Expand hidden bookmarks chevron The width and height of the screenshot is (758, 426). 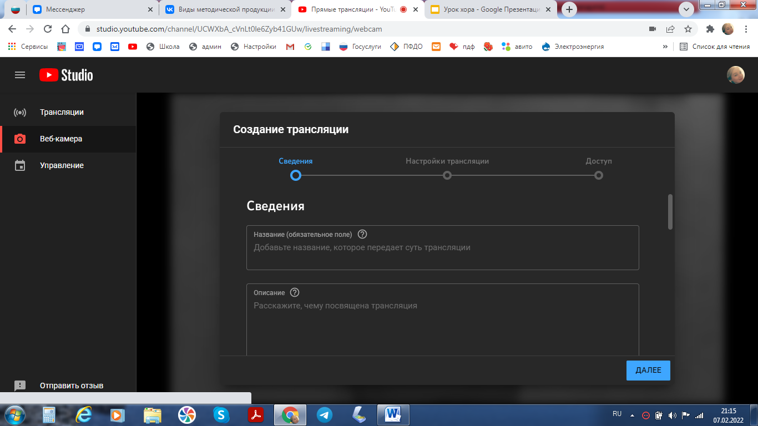pyautogui.click(x=665, y=47)
